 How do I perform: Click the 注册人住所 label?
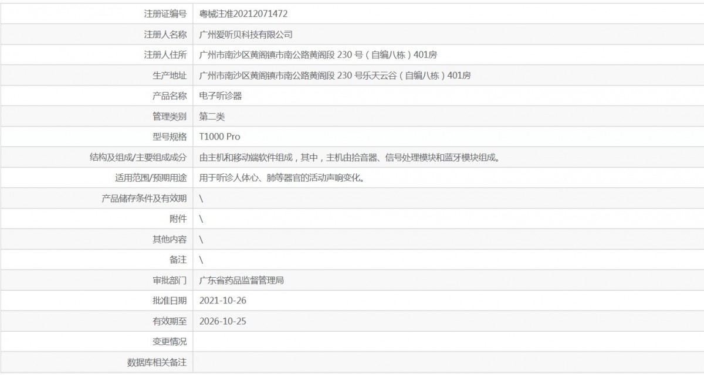[x=165, y=54]
